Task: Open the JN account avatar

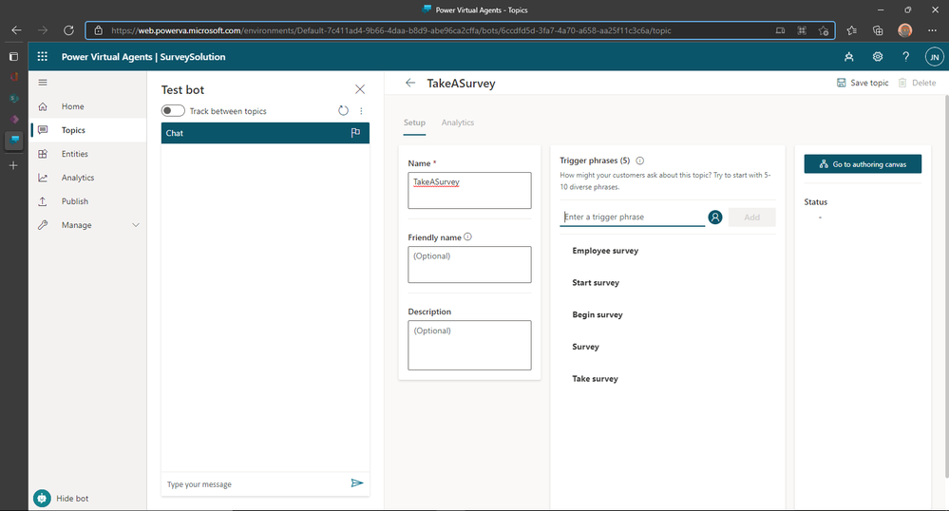Action: pos(935,57)
